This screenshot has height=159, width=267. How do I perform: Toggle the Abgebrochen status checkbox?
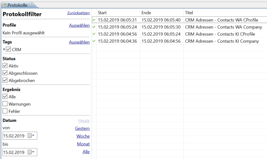tap(5, 80)
